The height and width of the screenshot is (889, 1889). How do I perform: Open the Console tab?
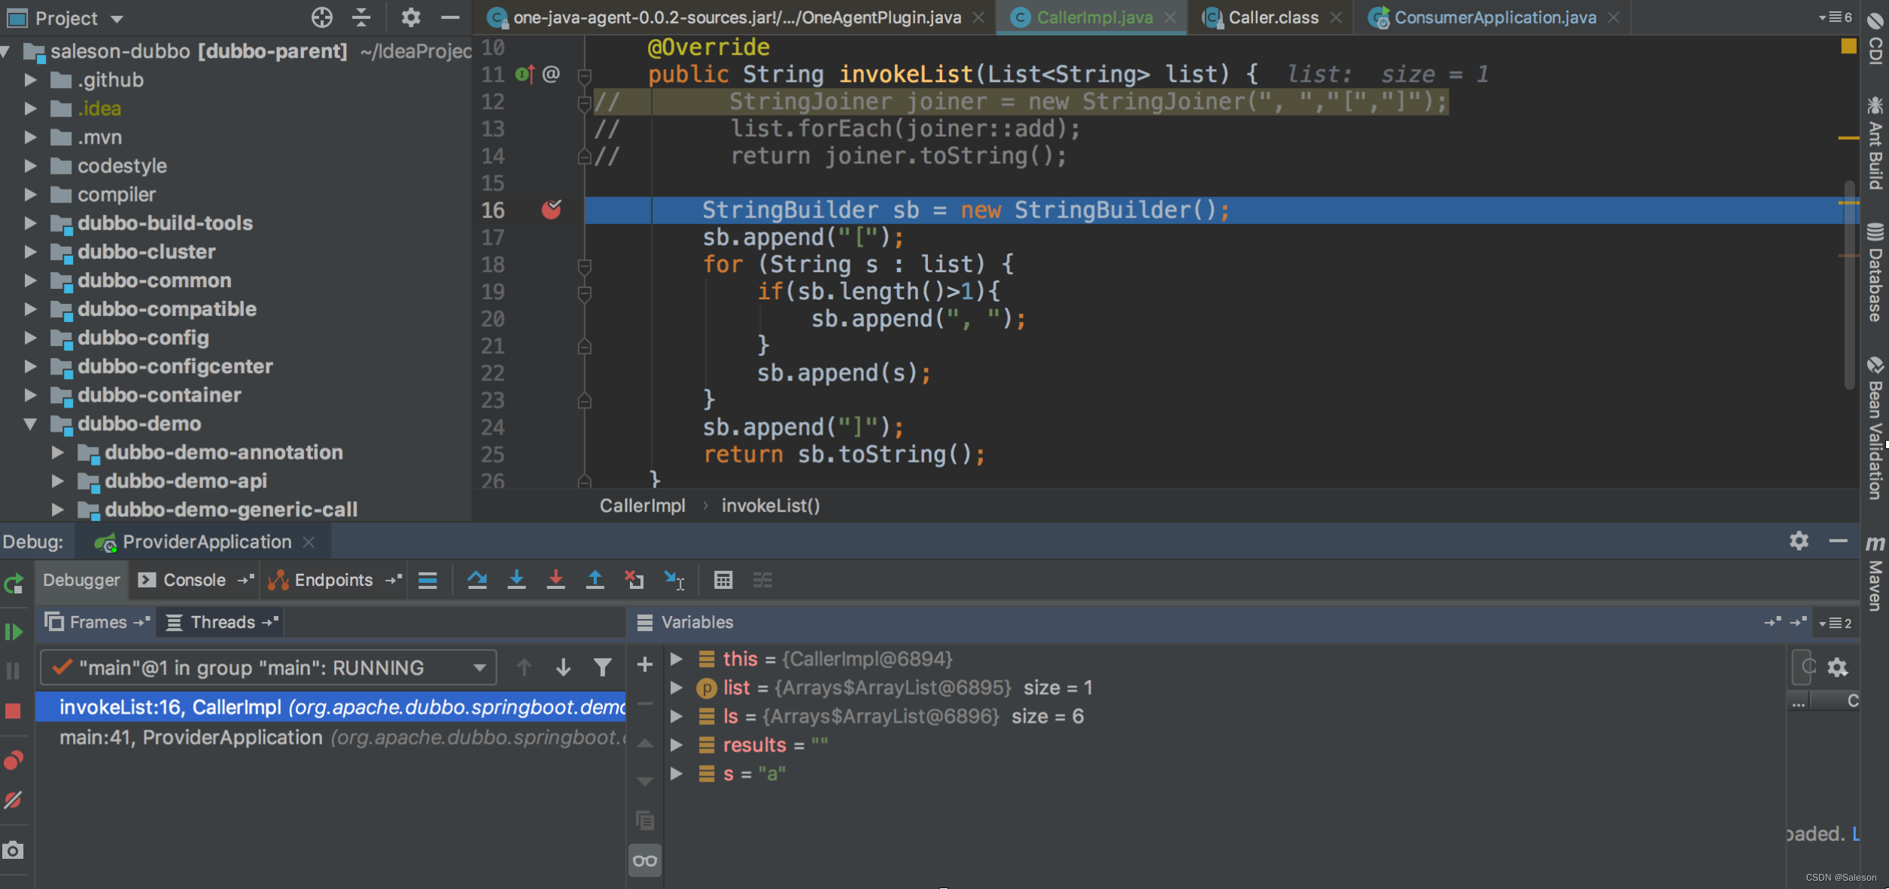tap(194, 580)
